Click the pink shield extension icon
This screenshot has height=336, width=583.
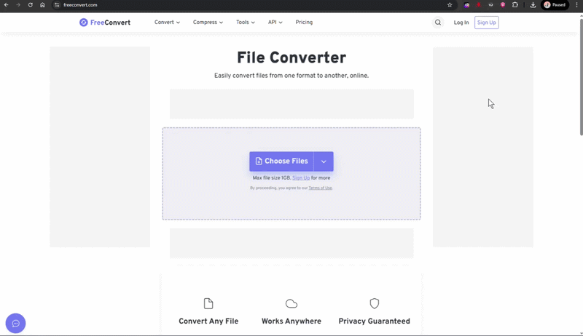[x=503, y=5]
